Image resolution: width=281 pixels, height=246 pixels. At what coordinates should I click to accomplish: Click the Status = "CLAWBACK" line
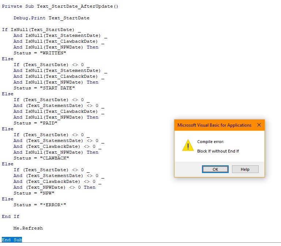coord(41,158)
